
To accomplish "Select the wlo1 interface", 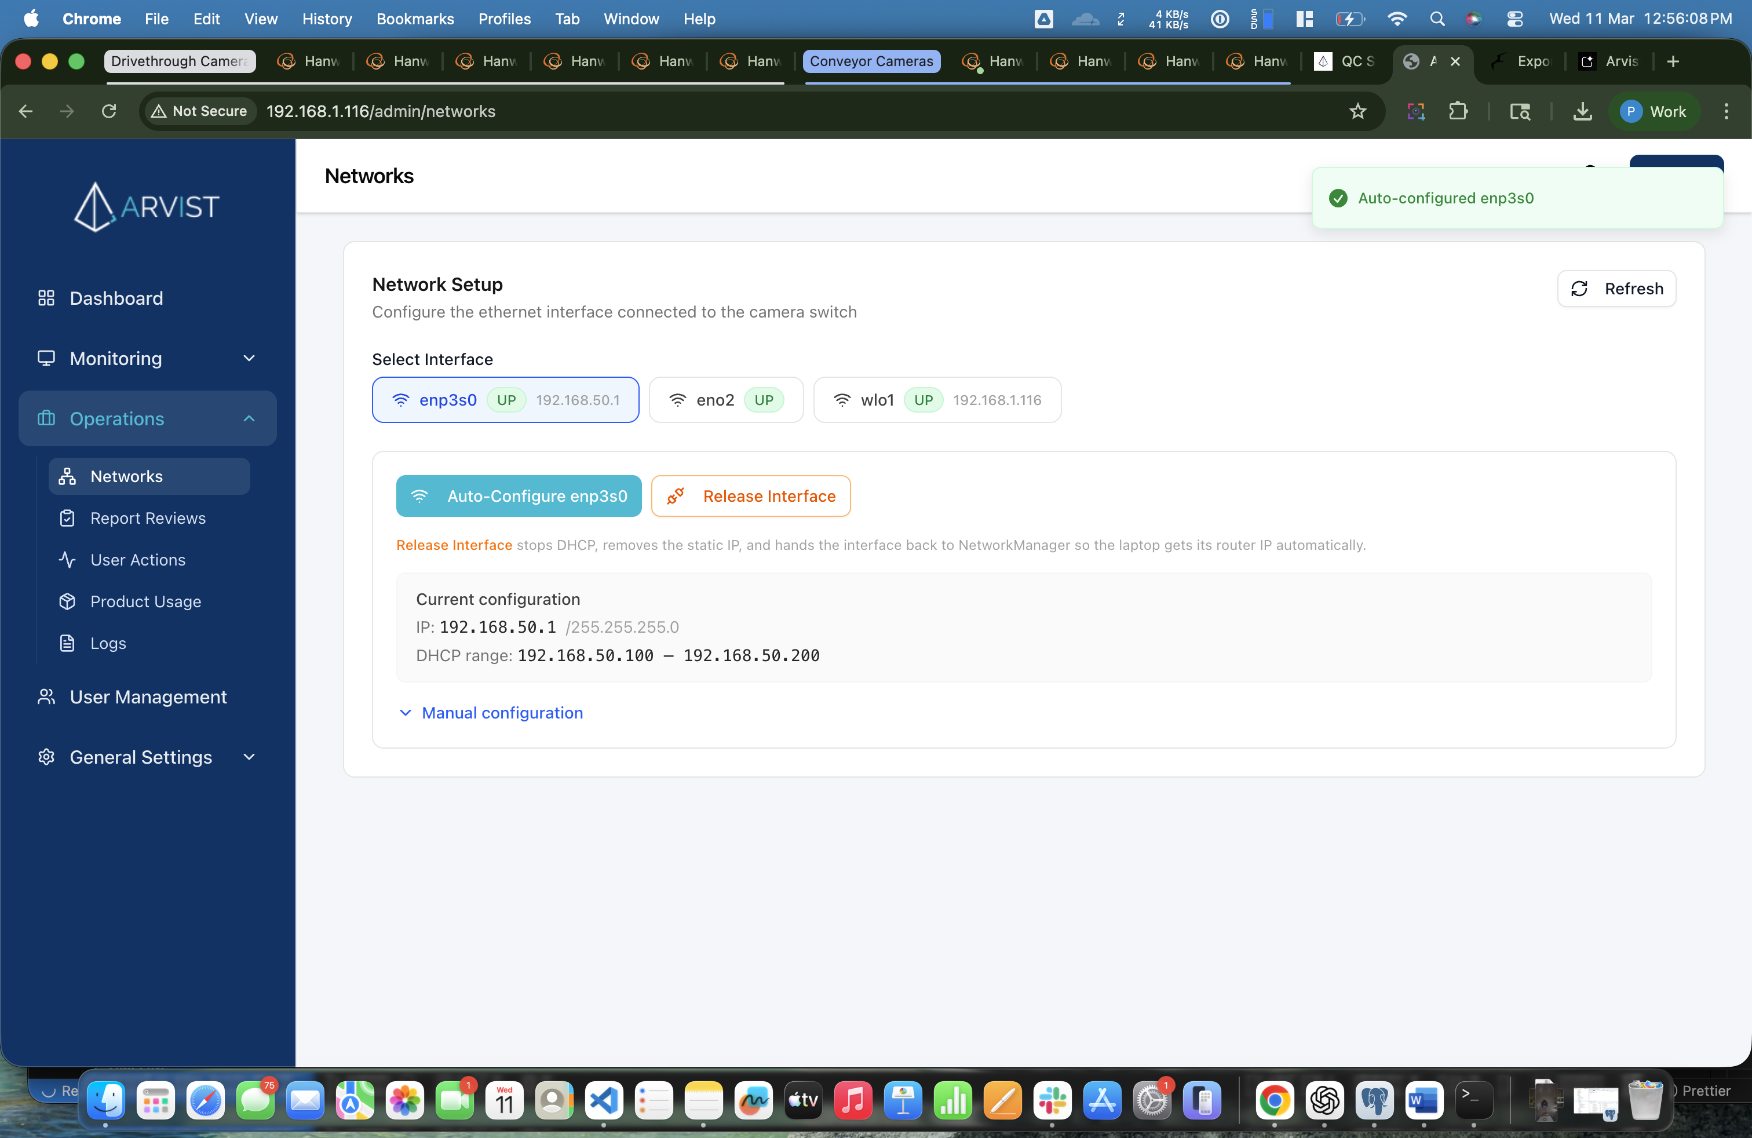I will (937, 400).
